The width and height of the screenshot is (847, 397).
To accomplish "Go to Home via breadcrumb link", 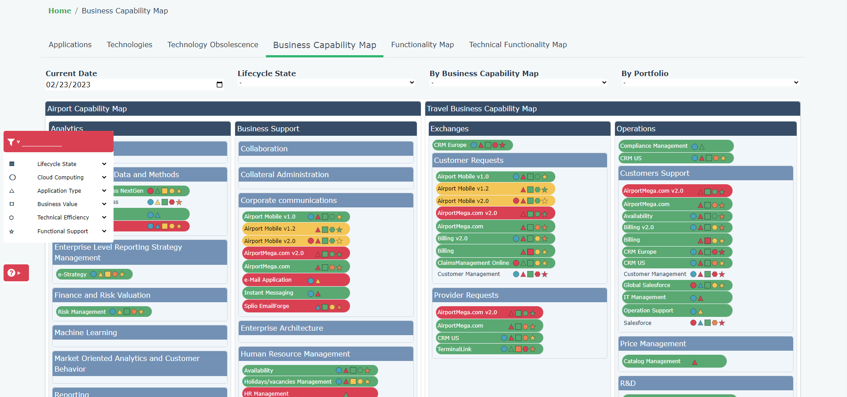I will point(60,11).
